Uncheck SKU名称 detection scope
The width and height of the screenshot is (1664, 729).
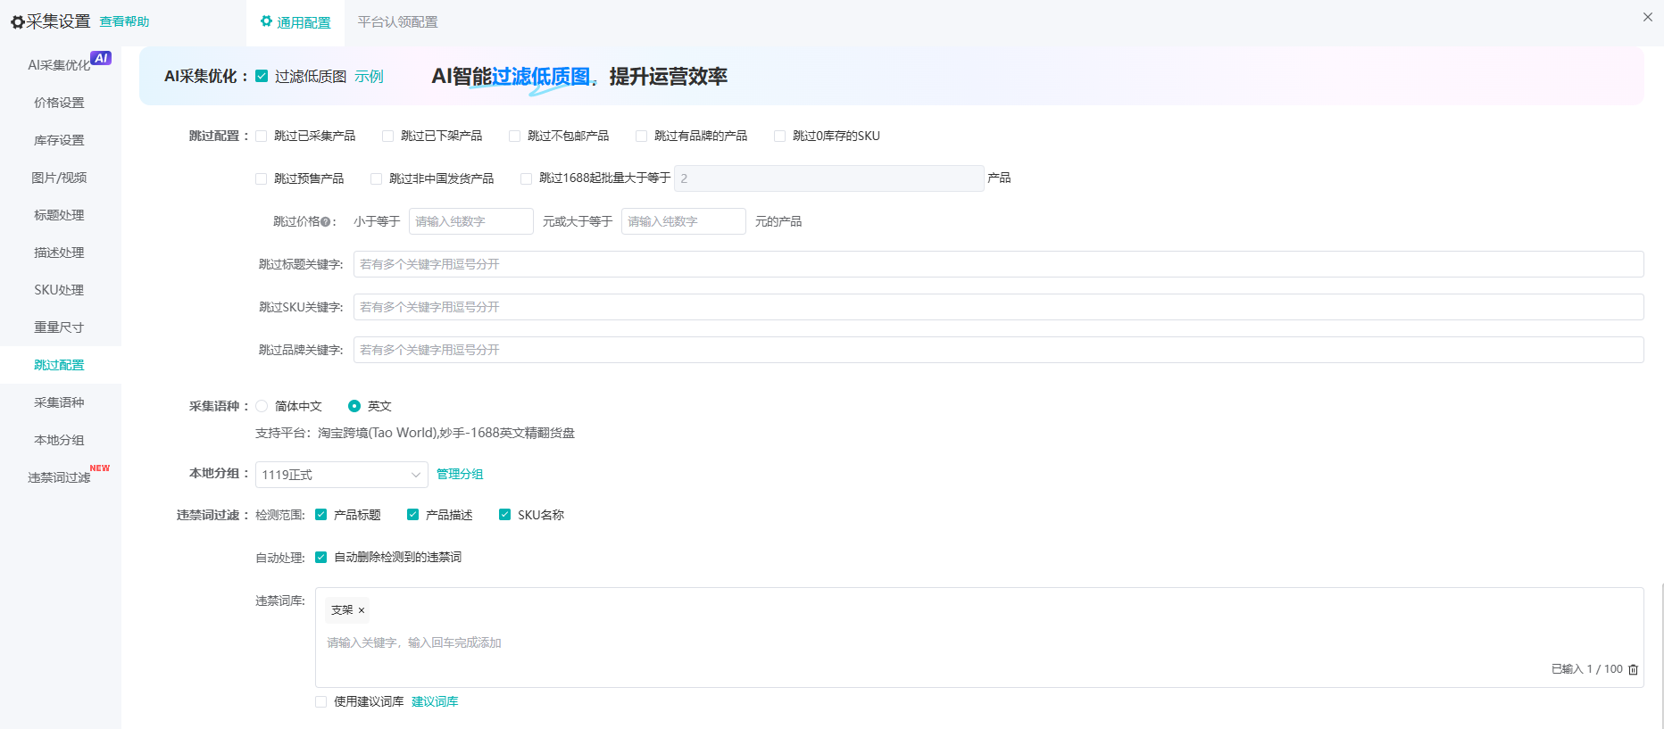pyautogui.click(x=505, y=515)
